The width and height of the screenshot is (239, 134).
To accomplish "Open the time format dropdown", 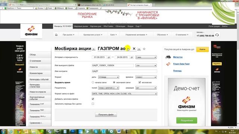I will click(146, 77).
